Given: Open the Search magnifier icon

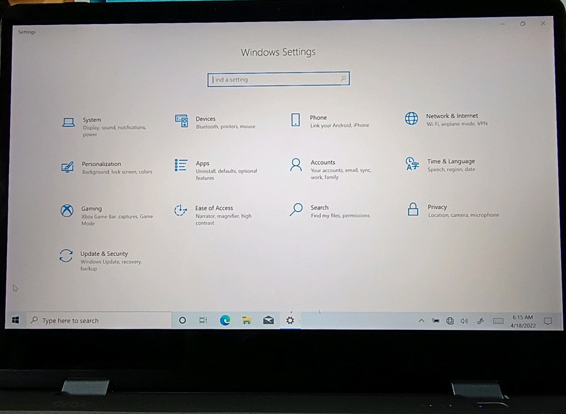Looking at the screenshot, I should [x=296, y=209].
